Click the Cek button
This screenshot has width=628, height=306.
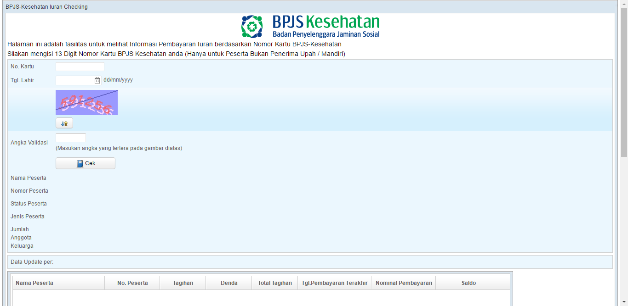pyautogui.click(x=86, y=163)
